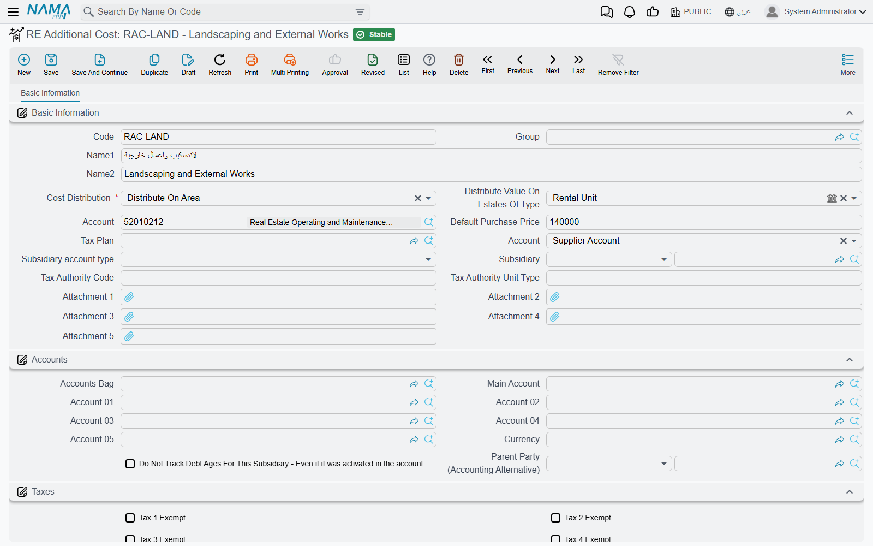Collapse the Basic Information section
The width and height of the screenshot is (873, 546).
pyautogui.click(x=850, y=113)
